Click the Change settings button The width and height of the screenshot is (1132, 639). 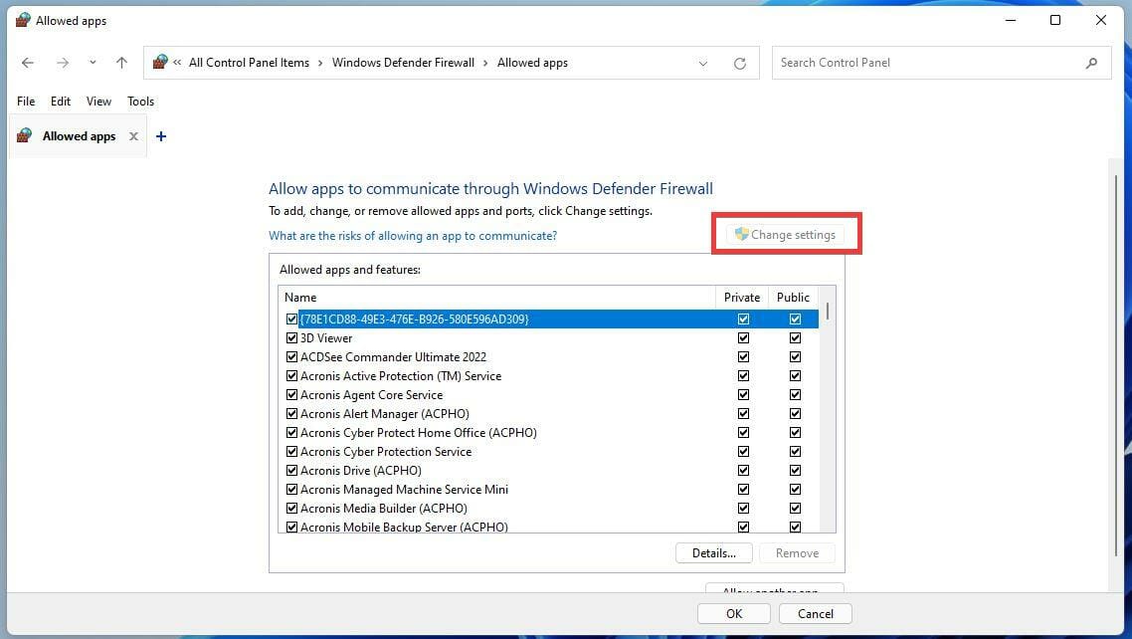tap(786, 235)
